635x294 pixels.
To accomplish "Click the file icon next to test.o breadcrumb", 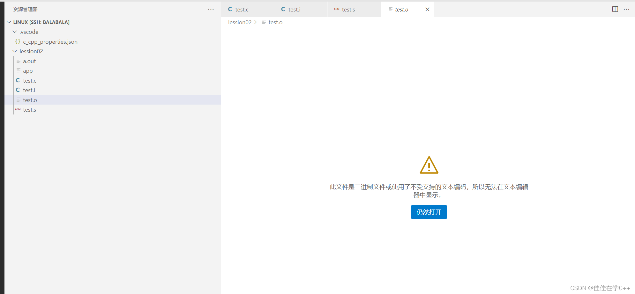I will [x=264, y=22].
